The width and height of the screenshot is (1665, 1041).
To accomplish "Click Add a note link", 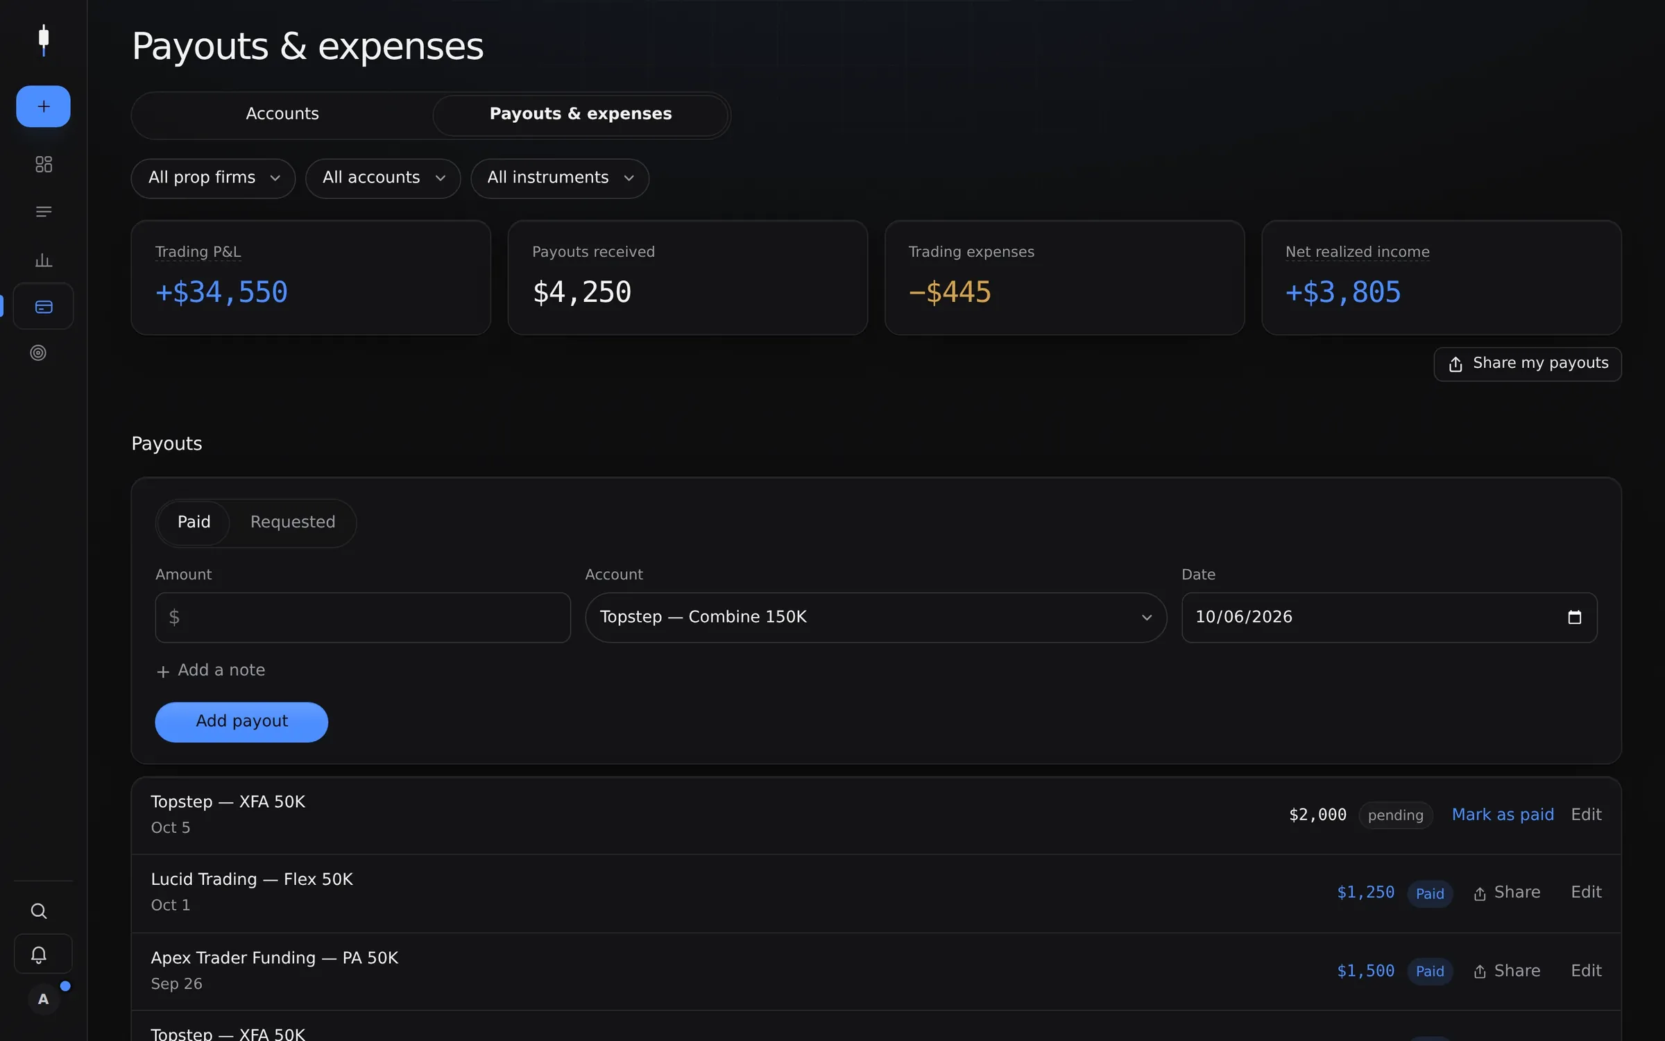I will [x=211, y=670].
